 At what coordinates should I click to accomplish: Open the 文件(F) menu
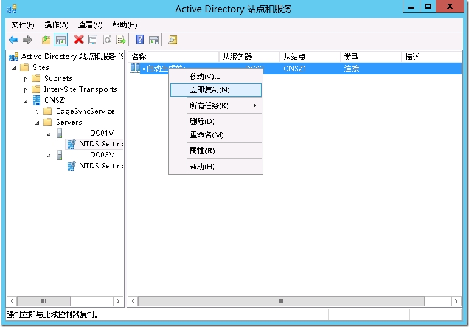pos(23,24)
